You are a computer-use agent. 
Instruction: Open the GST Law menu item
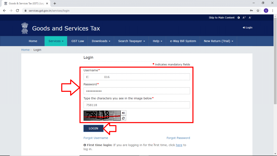tap(78, 41)
